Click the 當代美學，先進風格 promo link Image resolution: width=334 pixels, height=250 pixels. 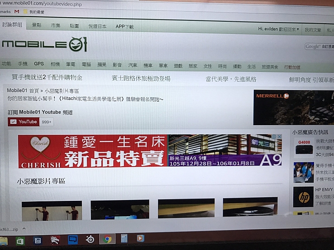click(x=231, y=79)
